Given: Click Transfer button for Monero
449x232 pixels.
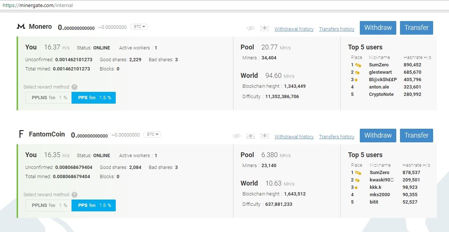Looking at the screenshot, I should pyautogui.click(x=417, y=28).
